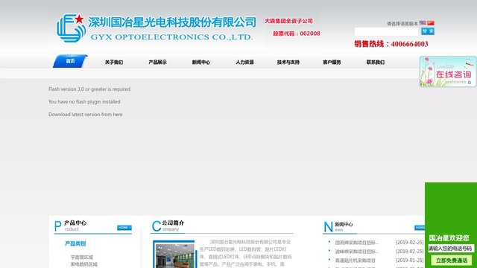Select the 平面管区域 product category
The width and height of the screenshot is (477, 268).
81,258
